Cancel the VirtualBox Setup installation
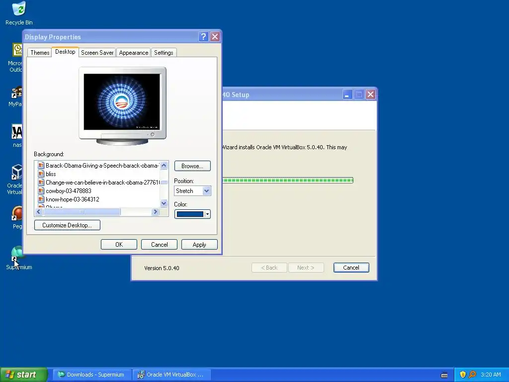 tap(351, 268)
